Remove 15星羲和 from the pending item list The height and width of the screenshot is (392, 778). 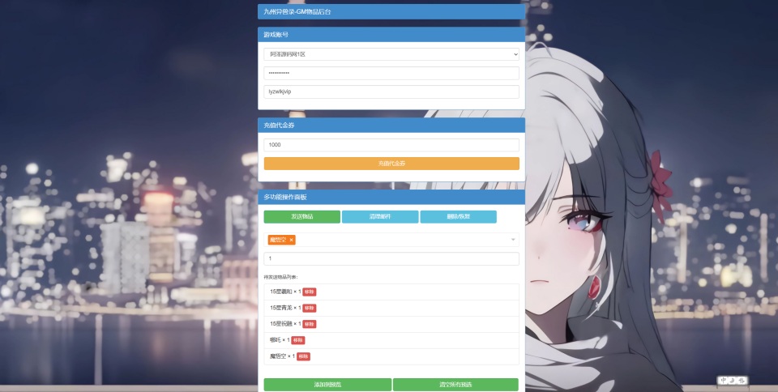[310, 292]
